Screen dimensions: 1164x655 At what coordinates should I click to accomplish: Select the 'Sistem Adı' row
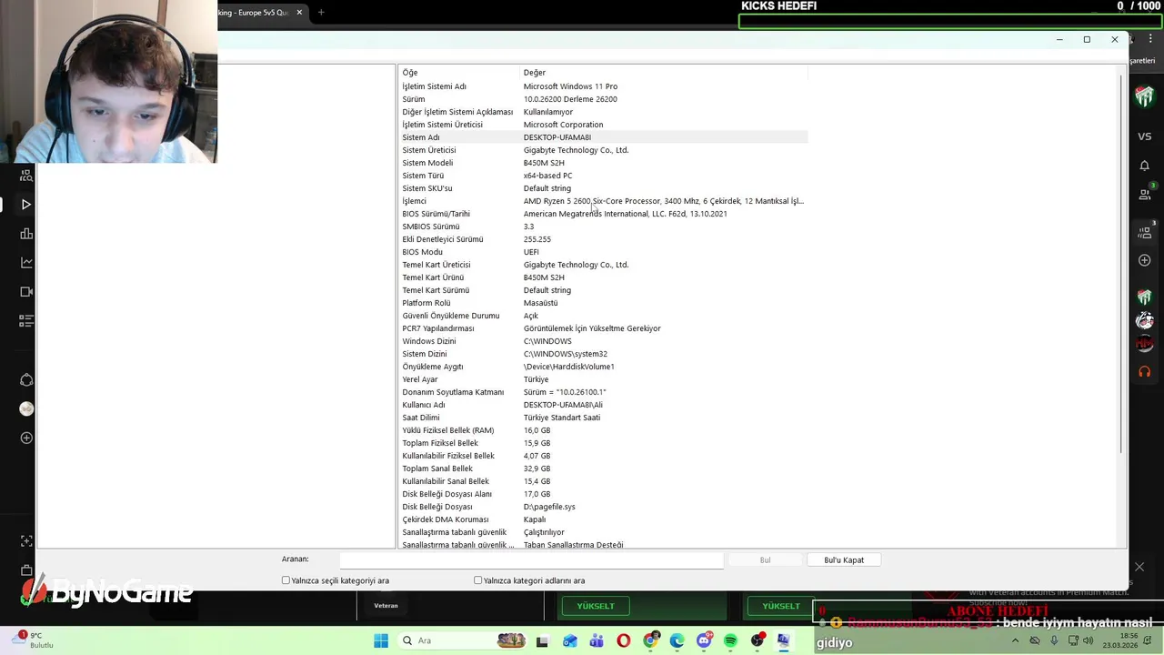pos(603,137)
